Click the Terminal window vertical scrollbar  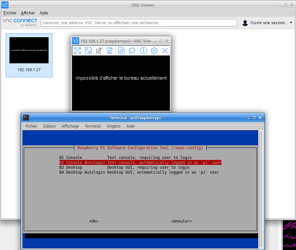tap(261, 189)
